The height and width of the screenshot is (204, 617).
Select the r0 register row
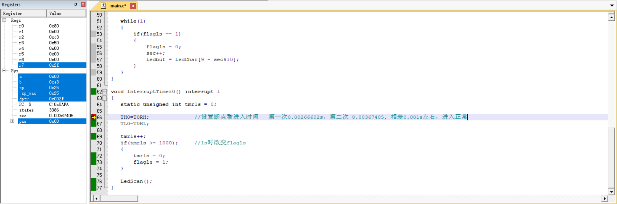pos(52,26)
